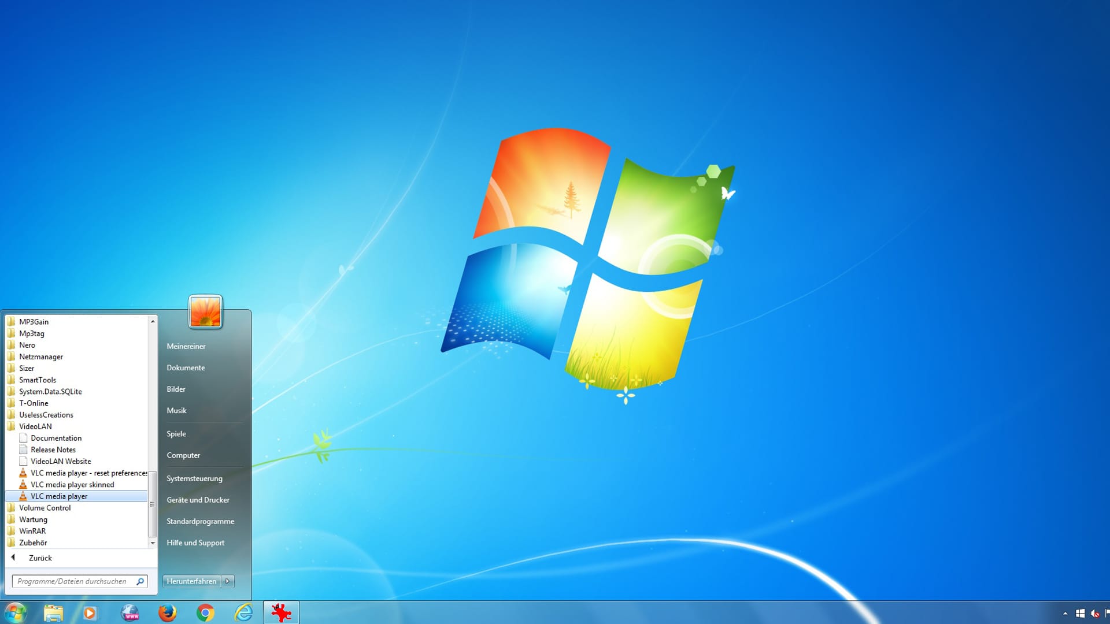
Task: Click the user account picture
Action: [x=205, y=312]
